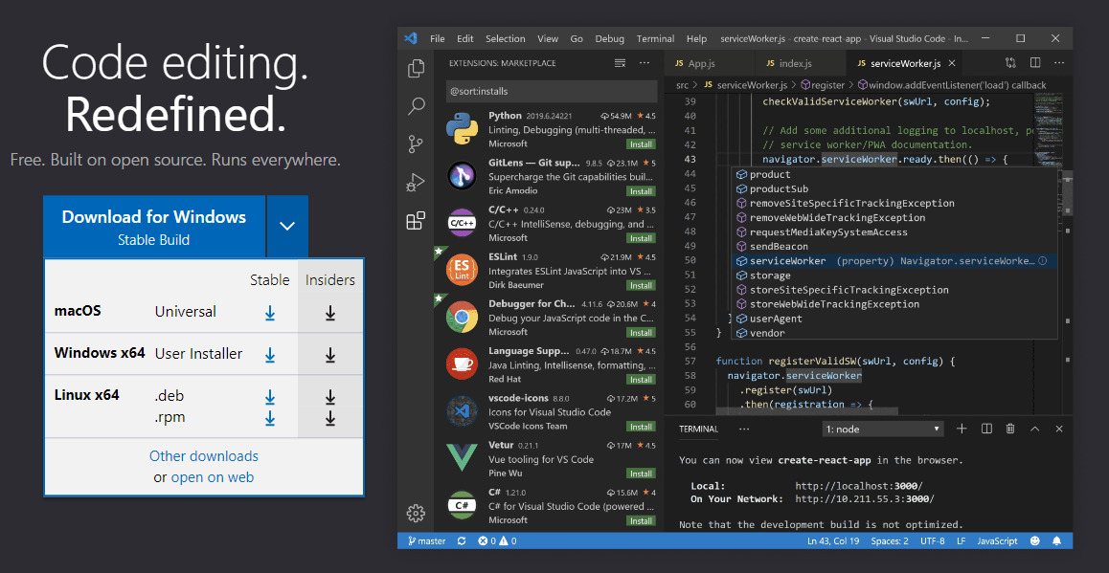1109x573 pixels.
Task: Split the terminal panel
Action: click(986, 429)
